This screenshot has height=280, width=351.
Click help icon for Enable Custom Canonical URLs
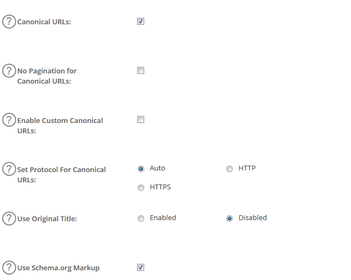click(x=9, y=120)
